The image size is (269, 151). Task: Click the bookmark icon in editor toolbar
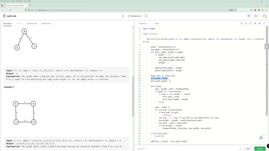241,23
